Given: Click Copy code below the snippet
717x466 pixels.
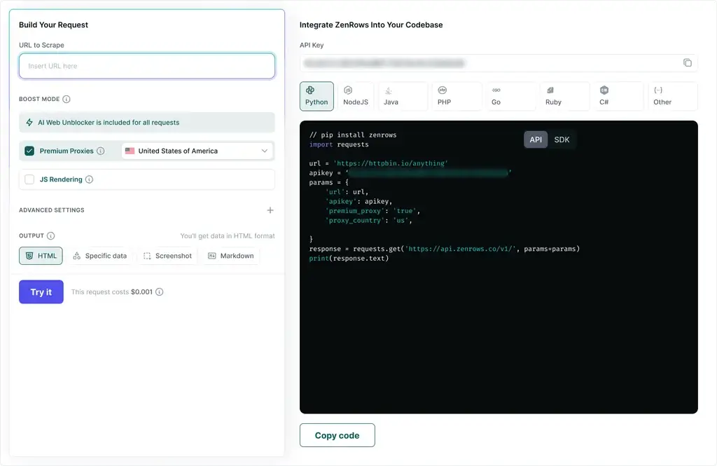Looking at the screenshot, I should (337, 434).
